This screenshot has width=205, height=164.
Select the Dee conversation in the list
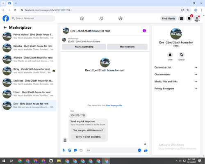pyautogui.click(x=29, y=105)
